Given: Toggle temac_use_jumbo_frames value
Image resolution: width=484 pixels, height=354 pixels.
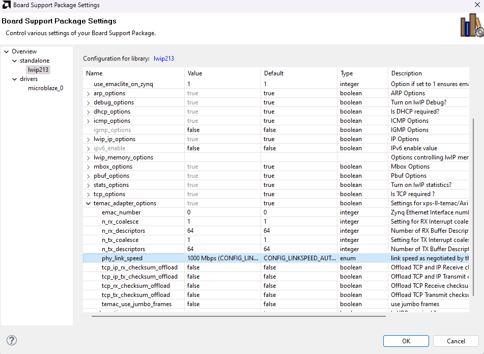Looking at the screenshot, I should pos(223,304).
